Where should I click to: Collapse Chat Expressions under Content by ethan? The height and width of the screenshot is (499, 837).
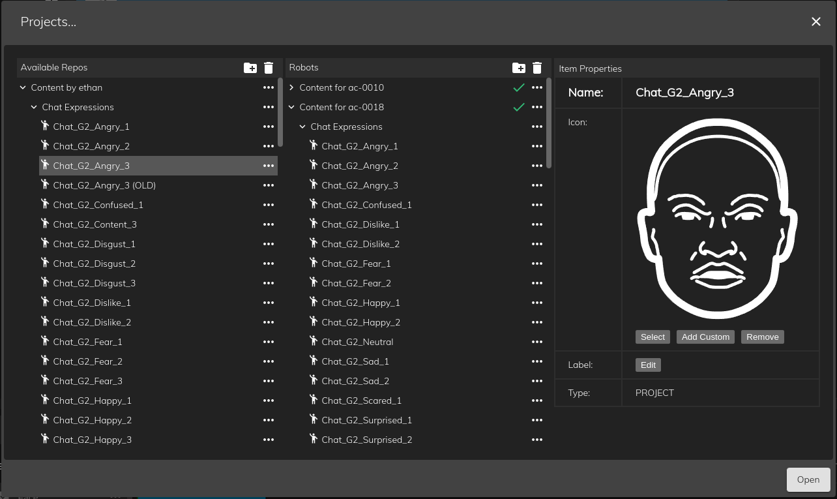point(34,107)
